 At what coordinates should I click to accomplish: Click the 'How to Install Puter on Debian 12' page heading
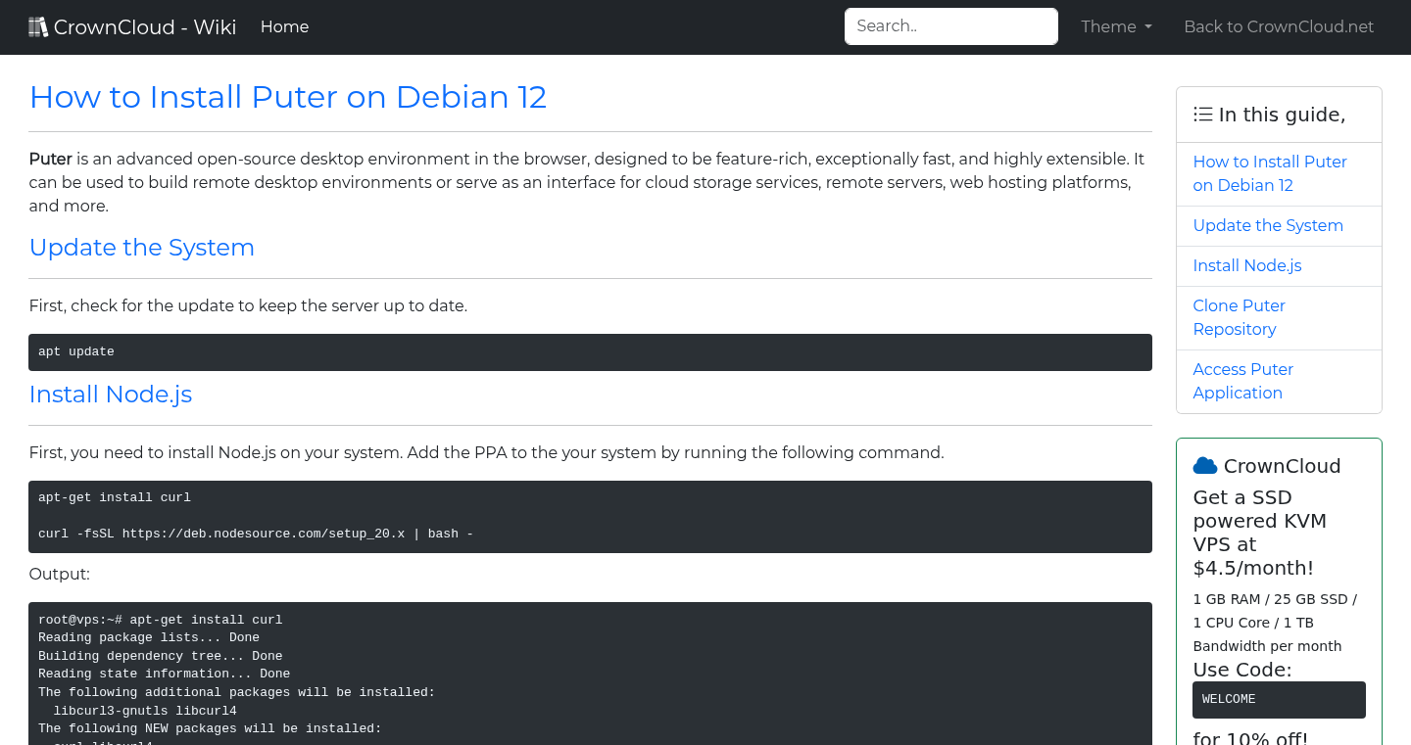[x=288, y=97]
